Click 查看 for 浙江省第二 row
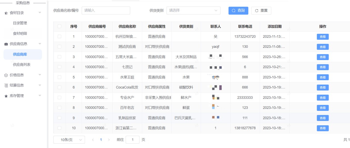This screenshot has width=350, height=148. 323,128
